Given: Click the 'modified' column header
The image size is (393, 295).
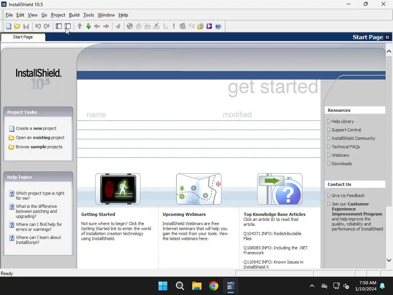Looking at the screenshot, I should (237, 114).
